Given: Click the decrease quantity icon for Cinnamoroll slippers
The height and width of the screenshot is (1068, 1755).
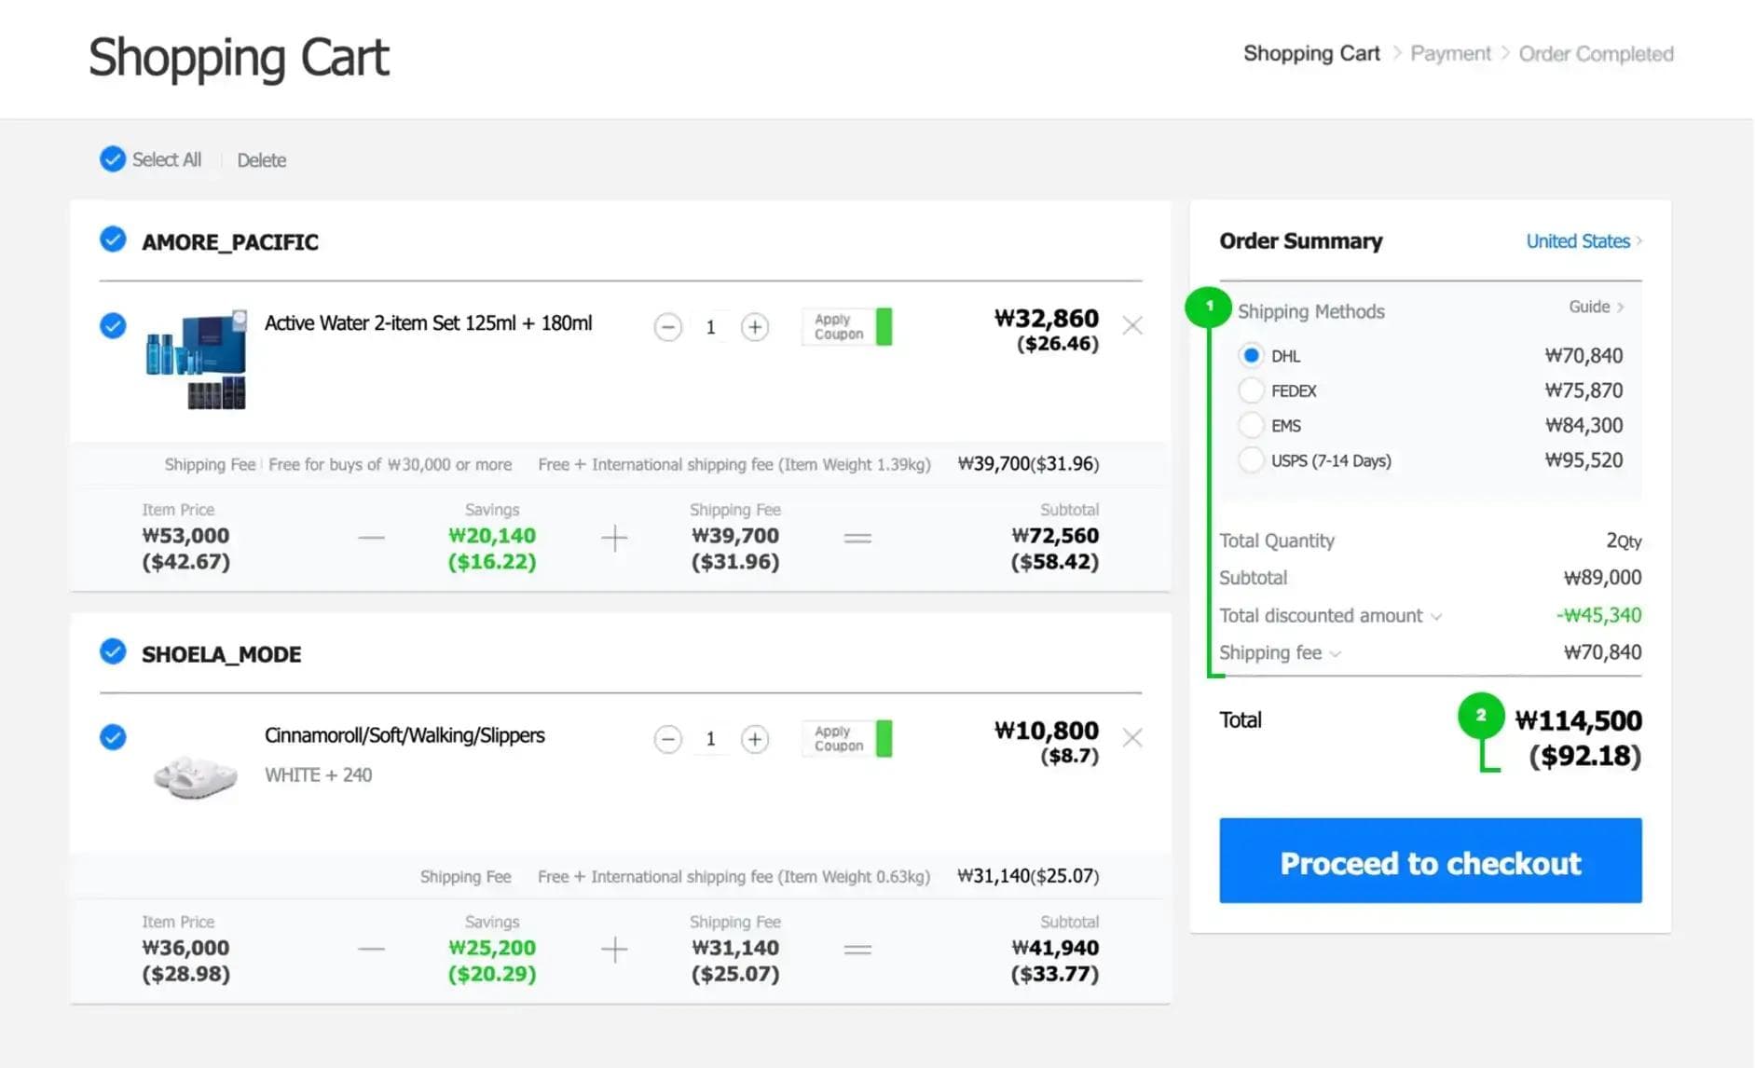Looking at the screenshot, I should point(667,738).
